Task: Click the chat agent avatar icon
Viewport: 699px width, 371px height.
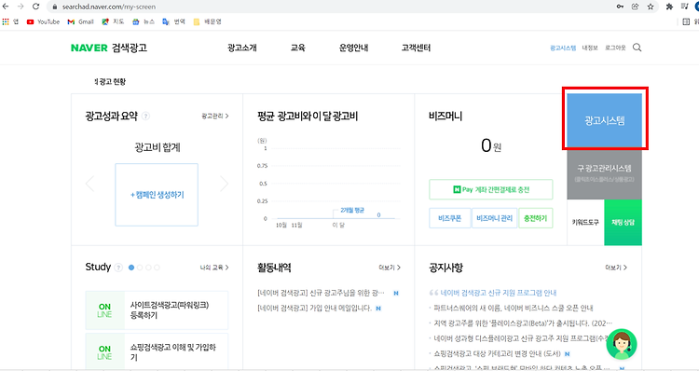Action: click(622, 344)
